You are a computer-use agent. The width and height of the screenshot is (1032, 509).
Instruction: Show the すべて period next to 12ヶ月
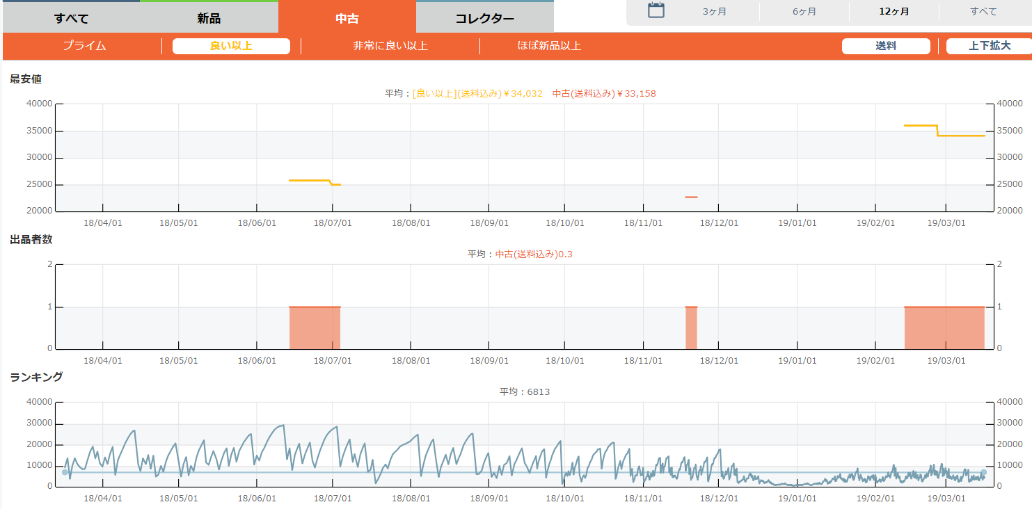[x=983, y=12]
